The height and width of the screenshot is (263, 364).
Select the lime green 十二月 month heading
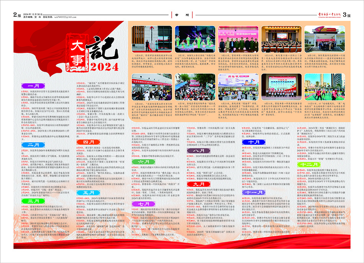[x=309, y=164]
